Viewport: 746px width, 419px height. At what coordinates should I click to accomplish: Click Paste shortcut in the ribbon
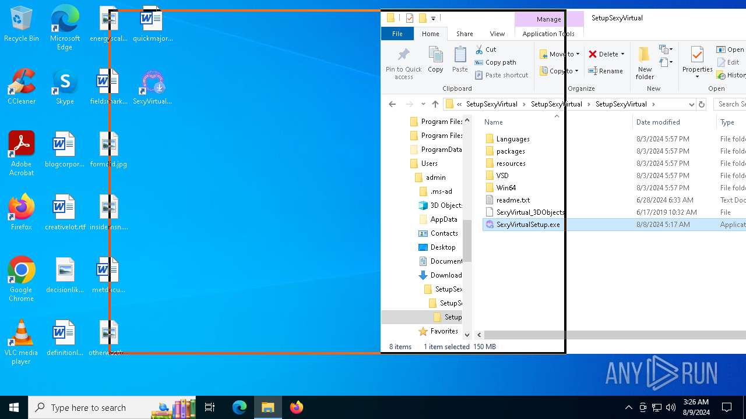pyautogui.click(x=501, y=75)
